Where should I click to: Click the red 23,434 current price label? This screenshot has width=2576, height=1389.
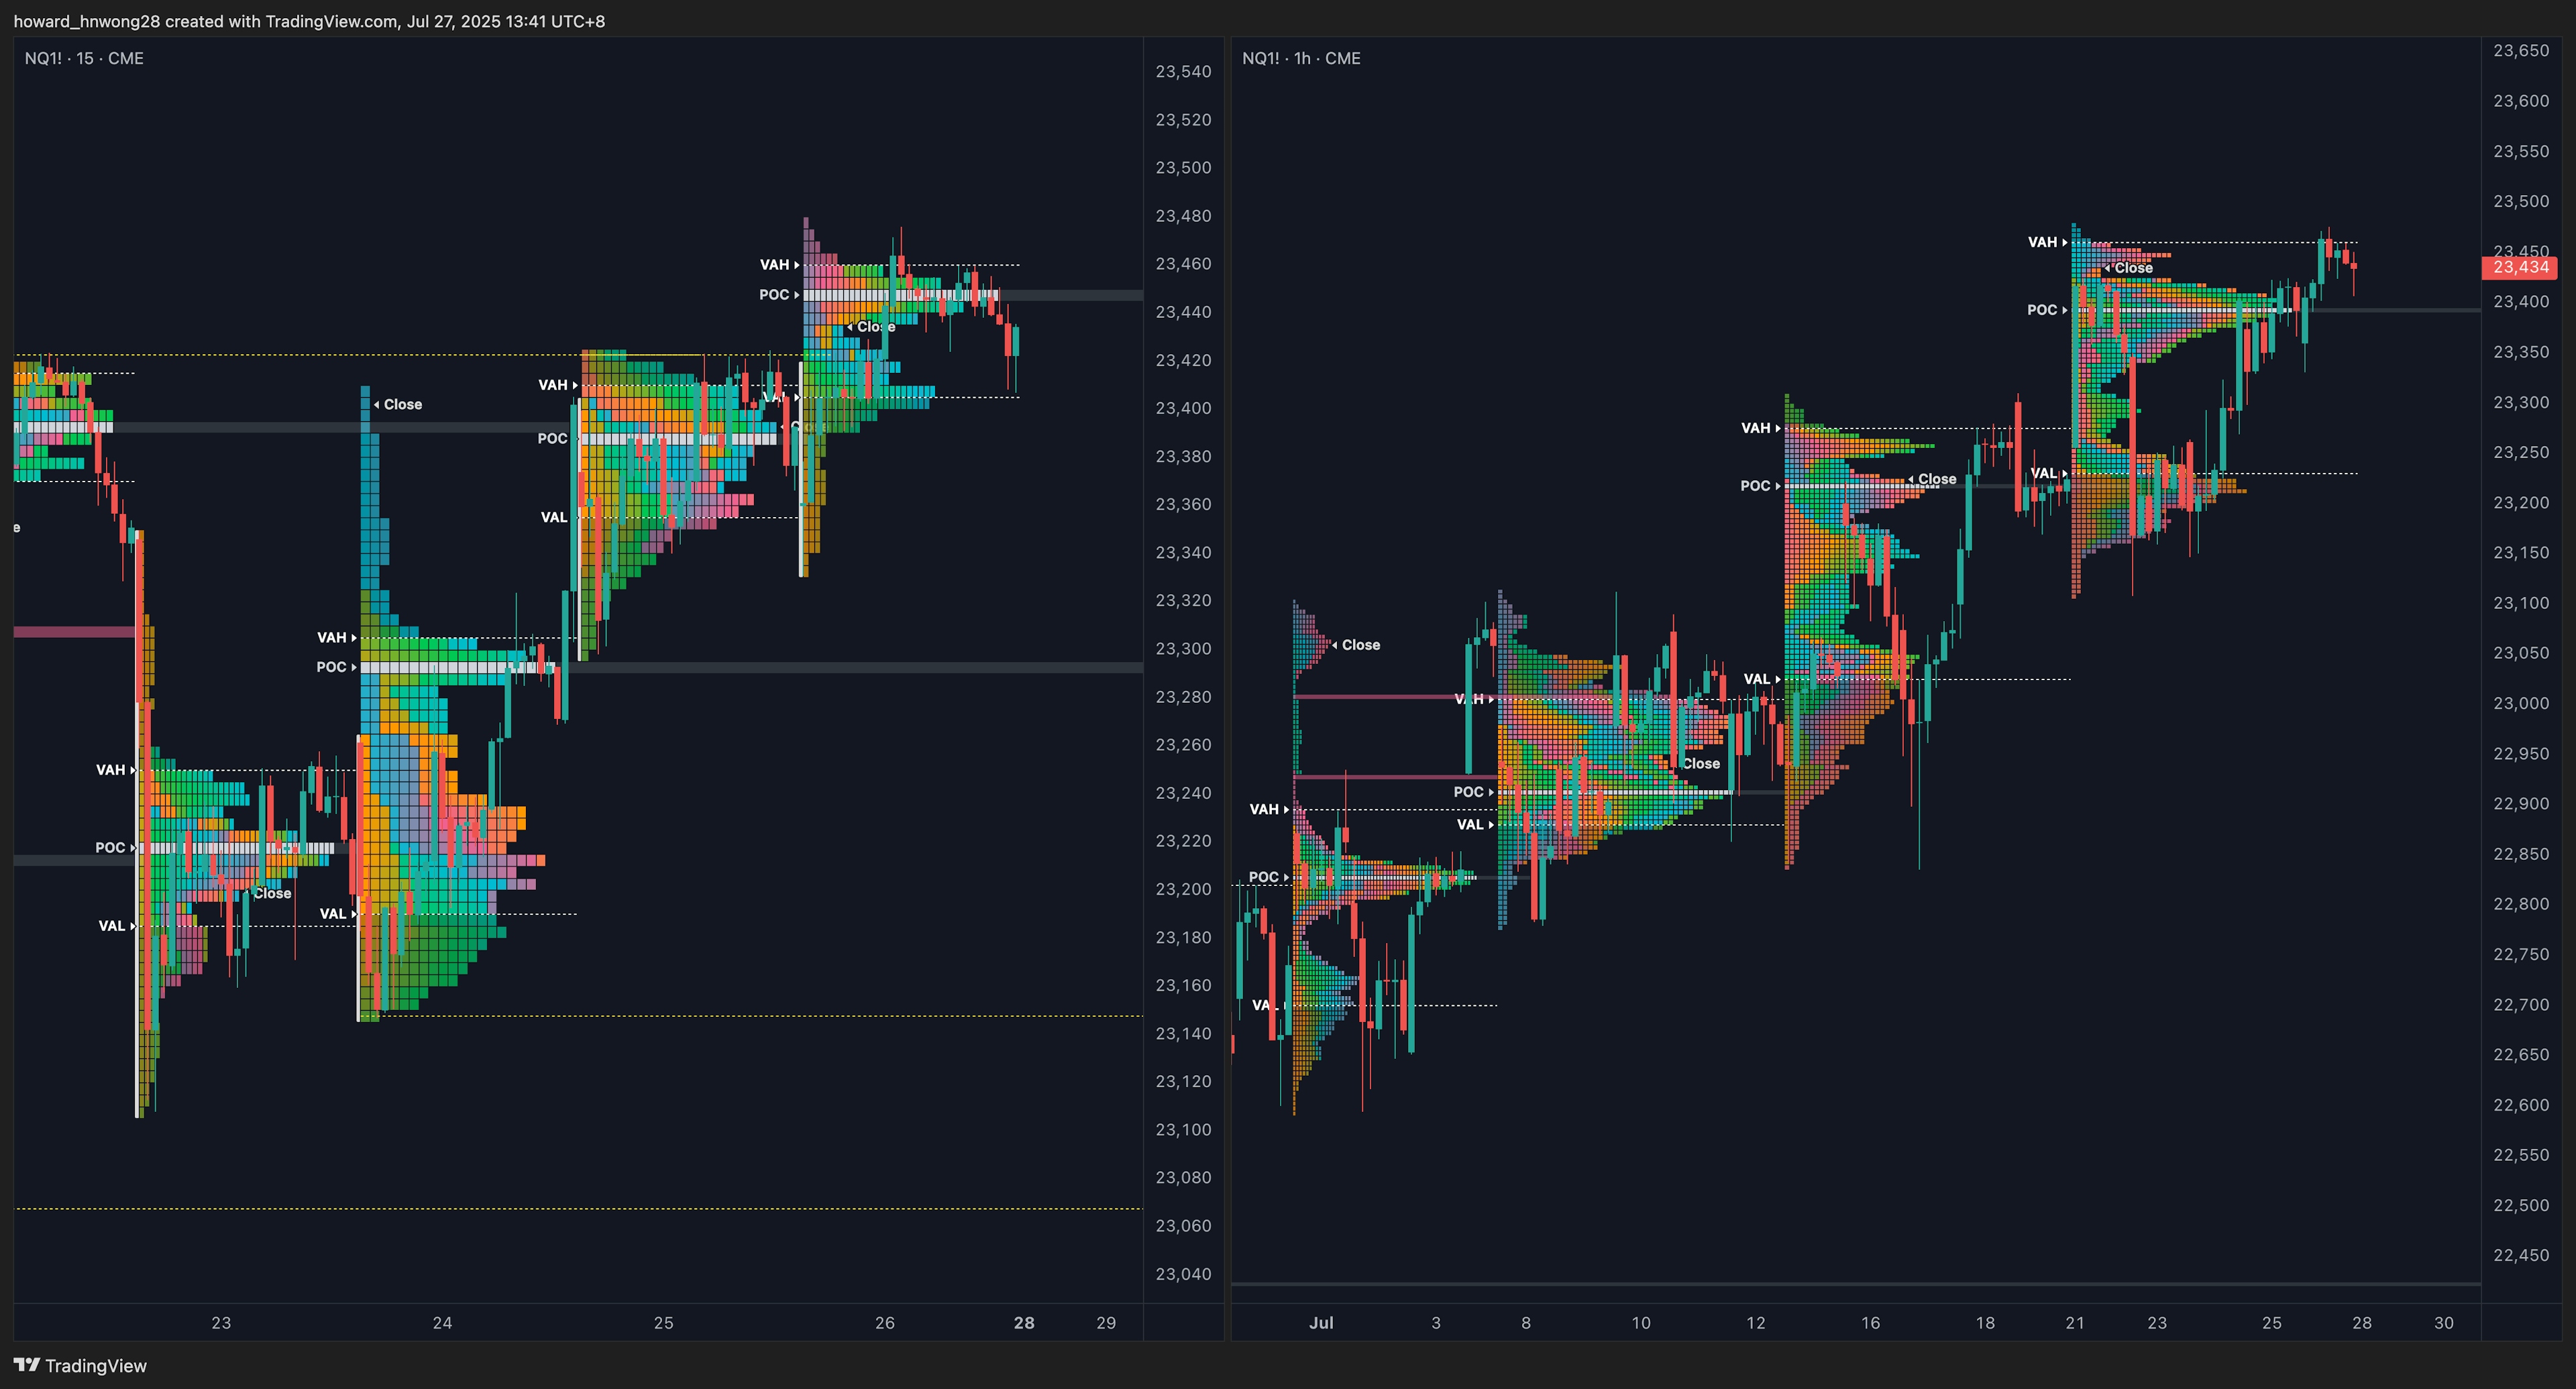(x=2520, y=267)
